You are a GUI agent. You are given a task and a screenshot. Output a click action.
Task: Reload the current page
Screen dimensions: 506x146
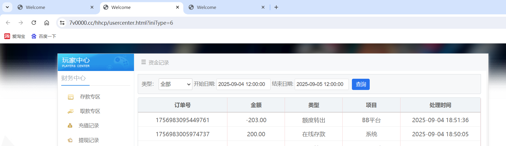tap(34, 23)
